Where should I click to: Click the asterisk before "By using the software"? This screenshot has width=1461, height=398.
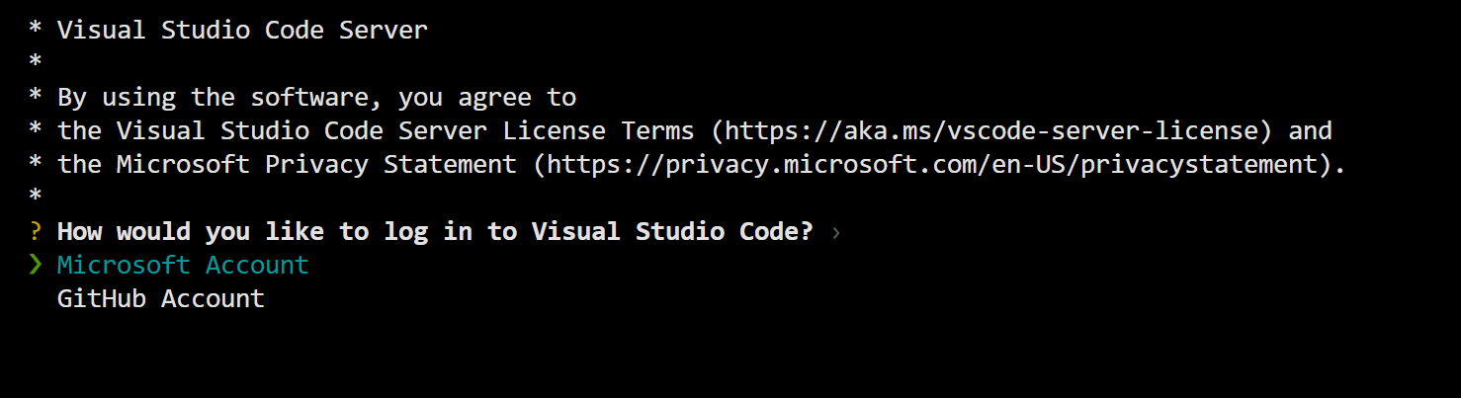[x=36, y=99]
